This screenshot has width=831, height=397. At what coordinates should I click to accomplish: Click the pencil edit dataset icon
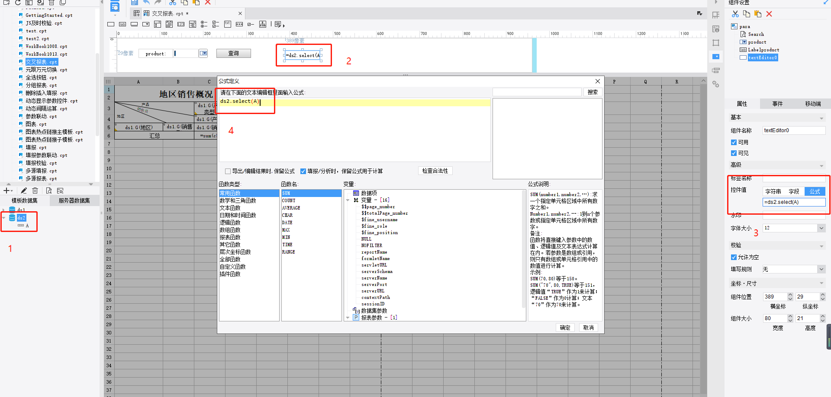[x=24, y=191]
